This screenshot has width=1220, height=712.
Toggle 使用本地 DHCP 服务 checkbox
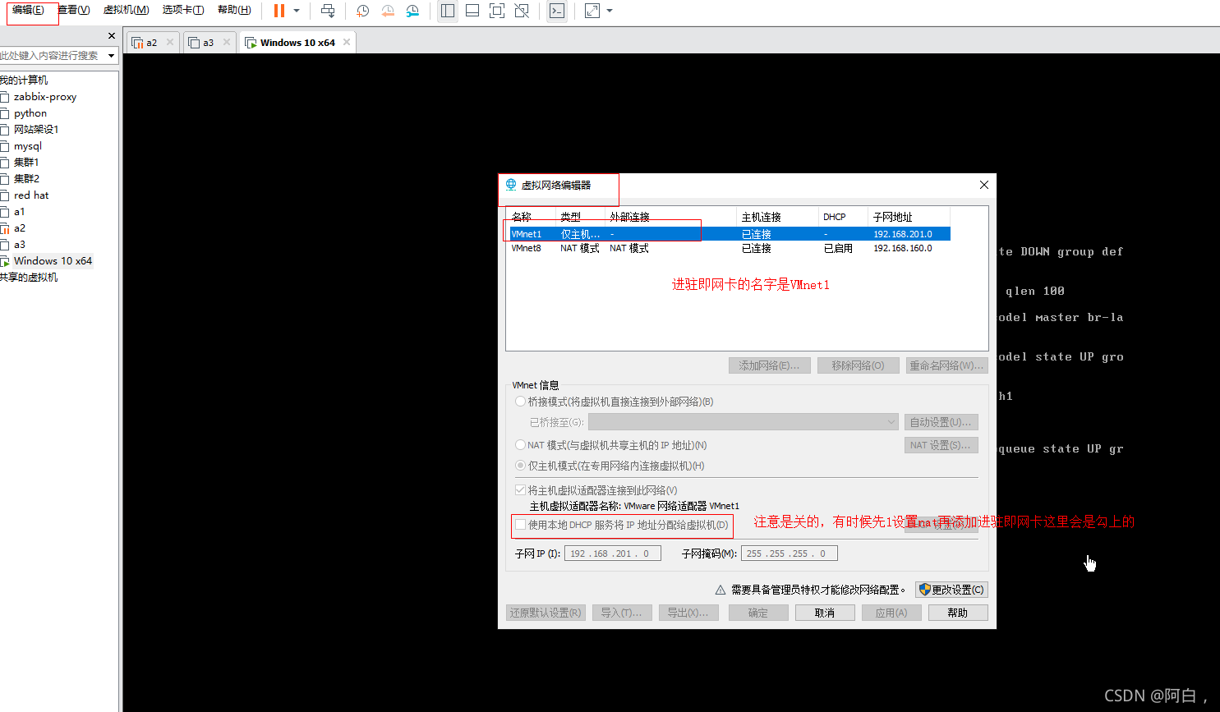[520, 525]
